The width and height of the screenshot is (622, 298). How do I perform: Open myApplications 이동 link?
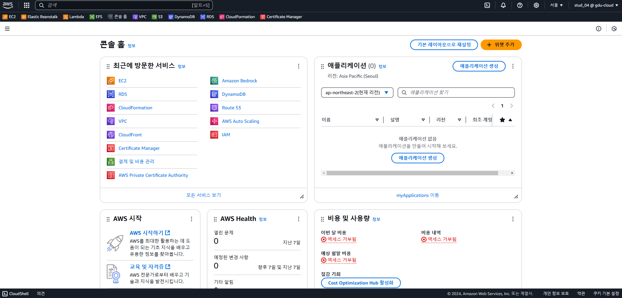tap(418, 195)
